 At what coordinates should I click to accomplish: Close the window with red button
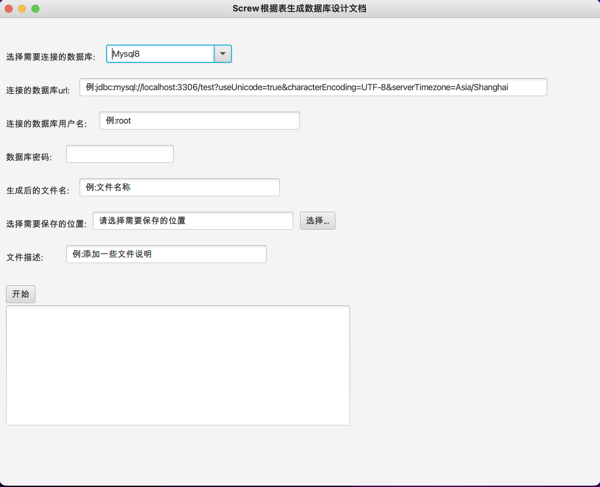pos(9,9)
